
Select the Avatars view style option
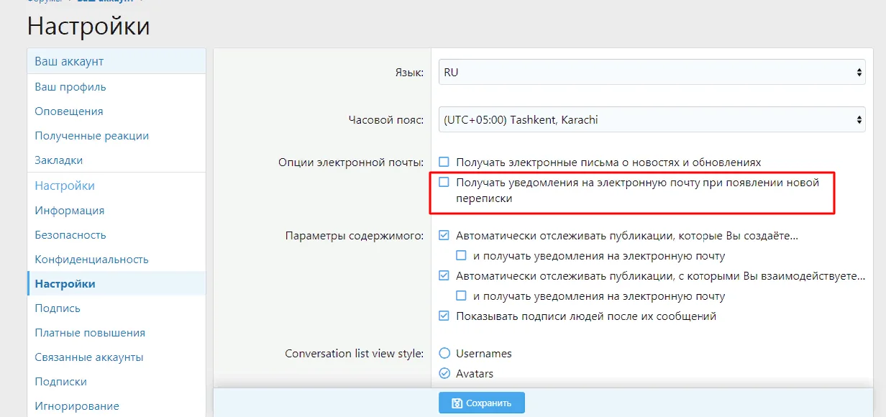[x=444, y=373]
